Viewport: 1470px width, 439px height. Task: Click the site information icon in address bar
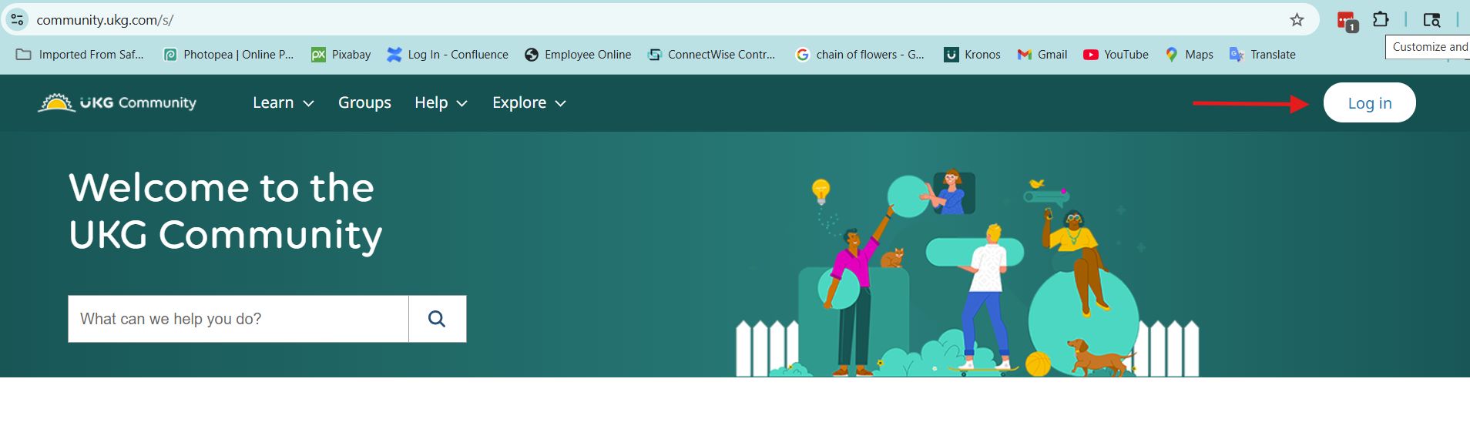(17, 19)
